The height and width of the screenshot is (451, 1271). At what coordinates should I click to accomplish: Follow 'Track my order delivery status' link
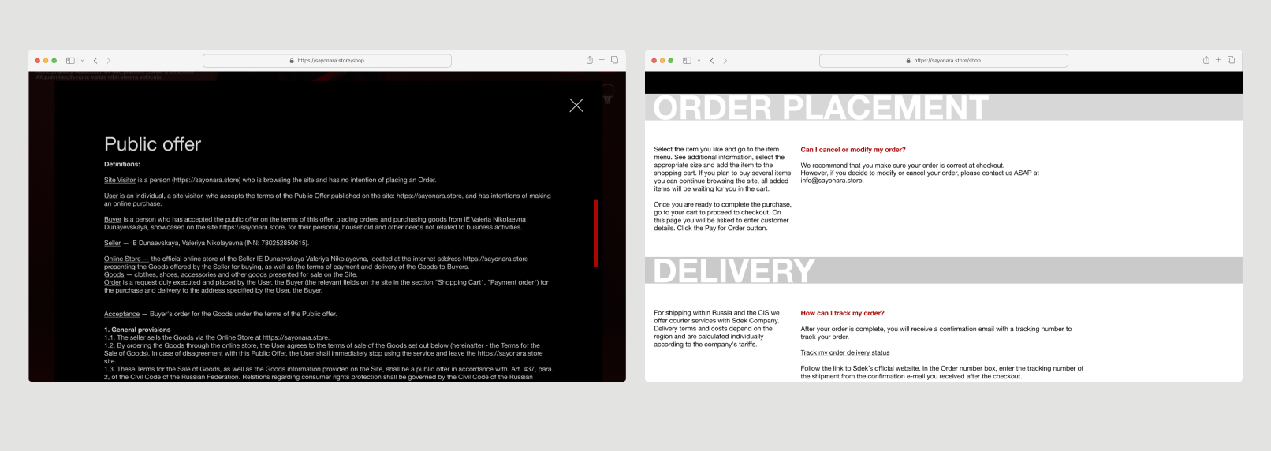(x=845, y=352)
